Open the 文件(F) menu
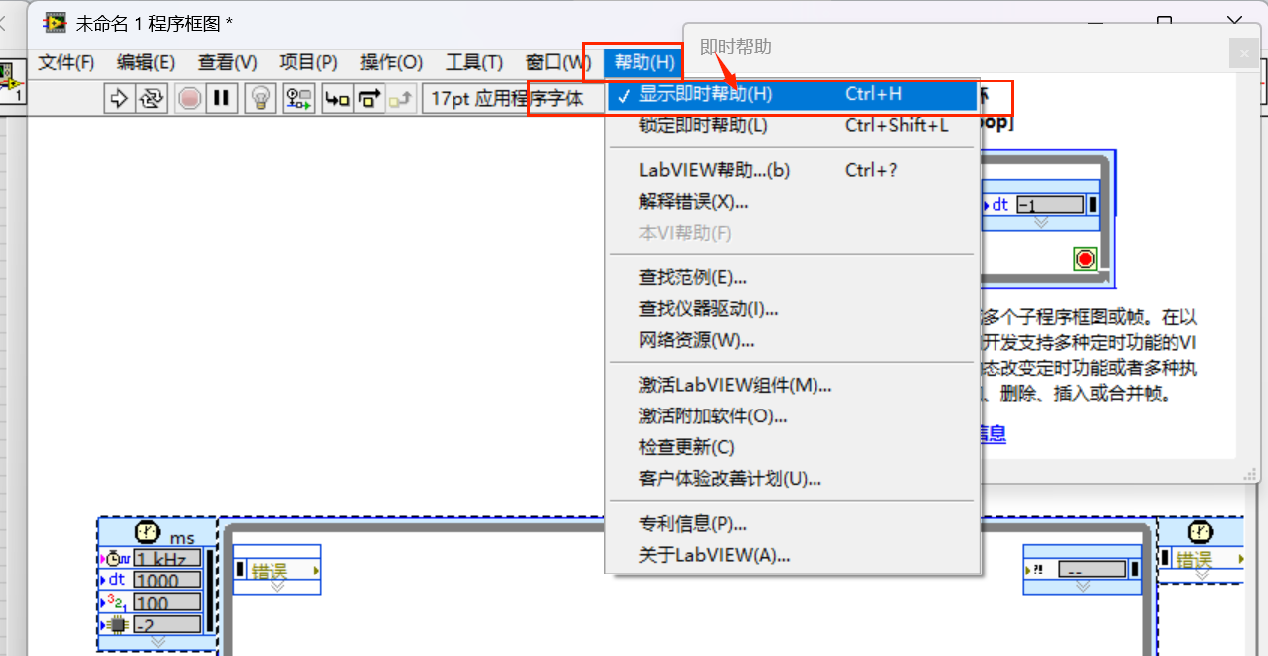 (66, 62)
